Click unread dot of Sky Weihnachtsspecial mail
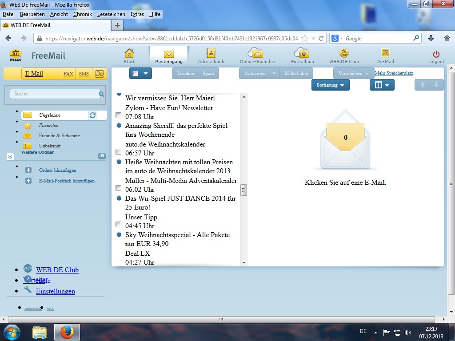 coord(119,234)
